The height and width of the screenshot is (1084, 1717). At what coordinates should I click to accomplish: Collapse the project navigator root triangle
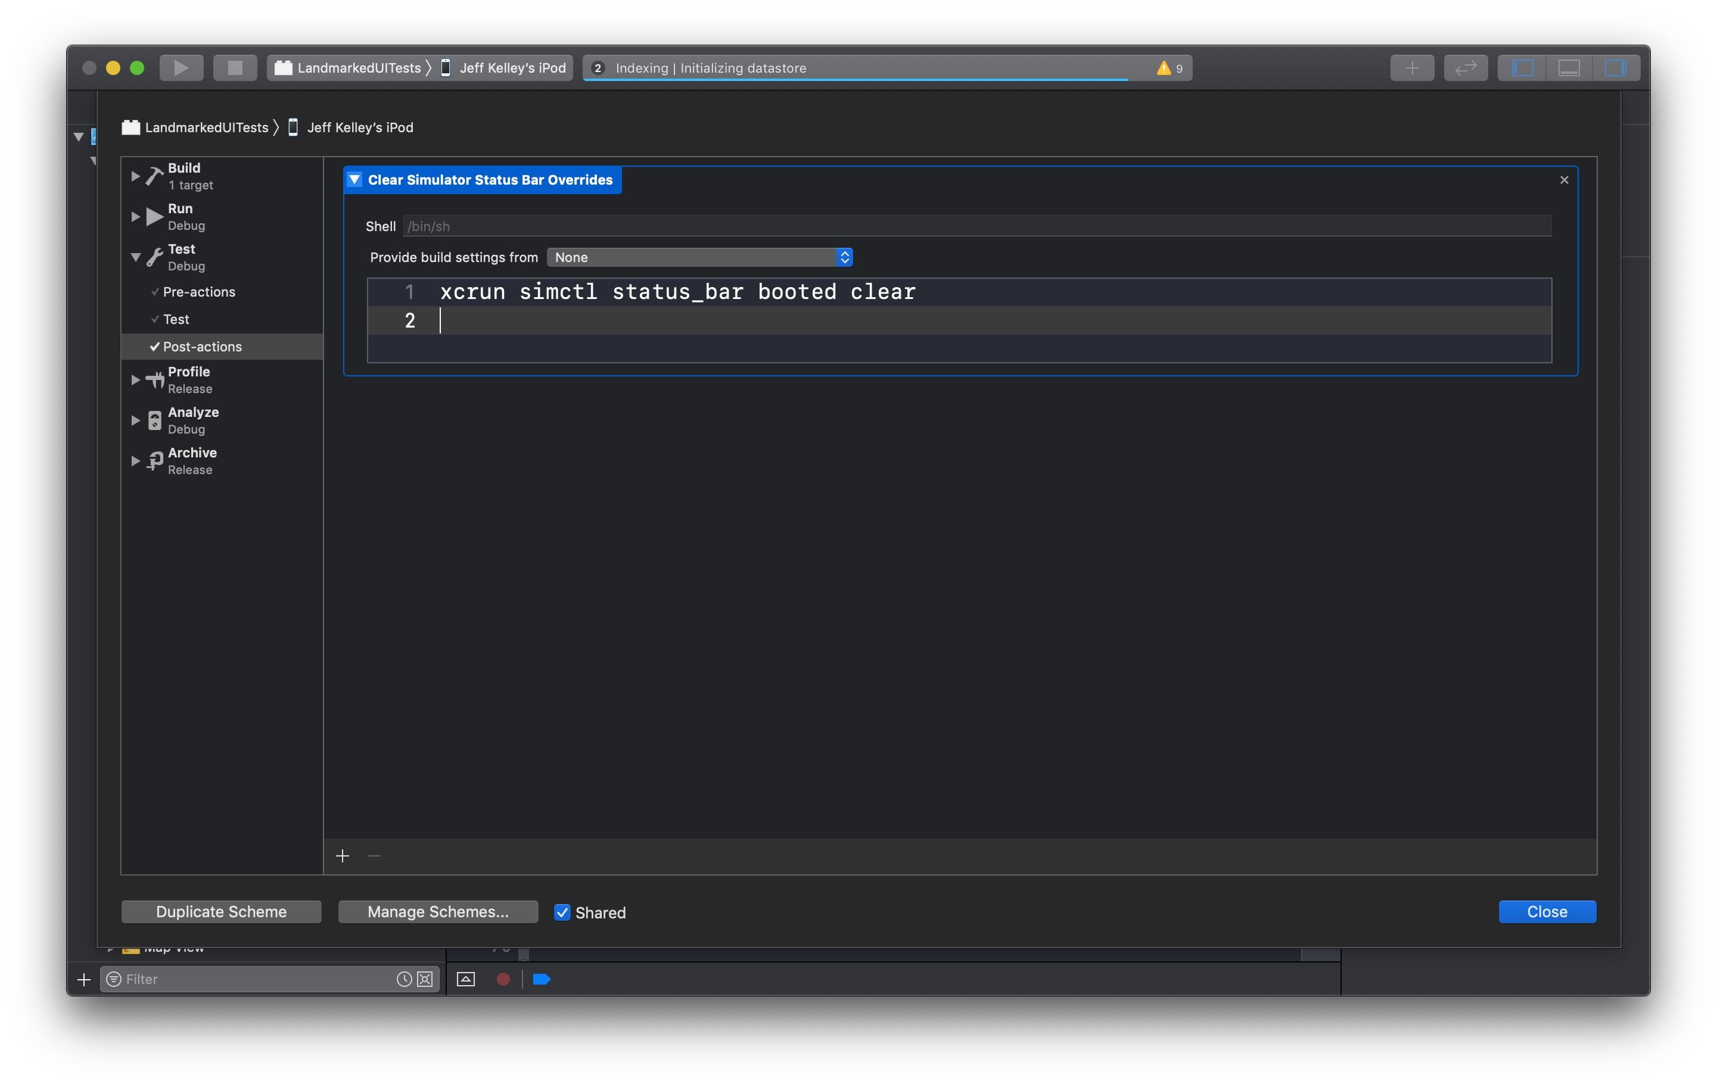coord(79,136)
